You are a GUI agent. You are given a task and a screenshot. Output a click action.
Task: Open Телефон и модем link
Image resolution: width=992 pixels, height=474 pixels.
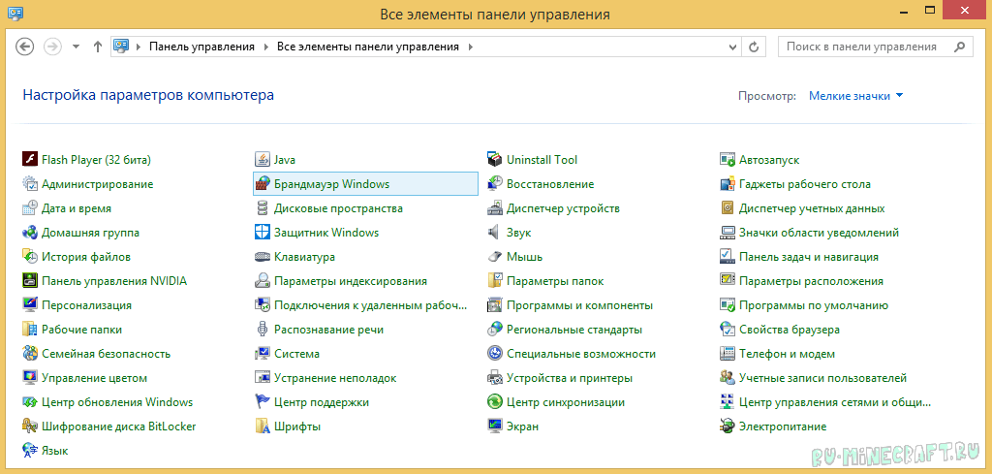pos(787,354)
